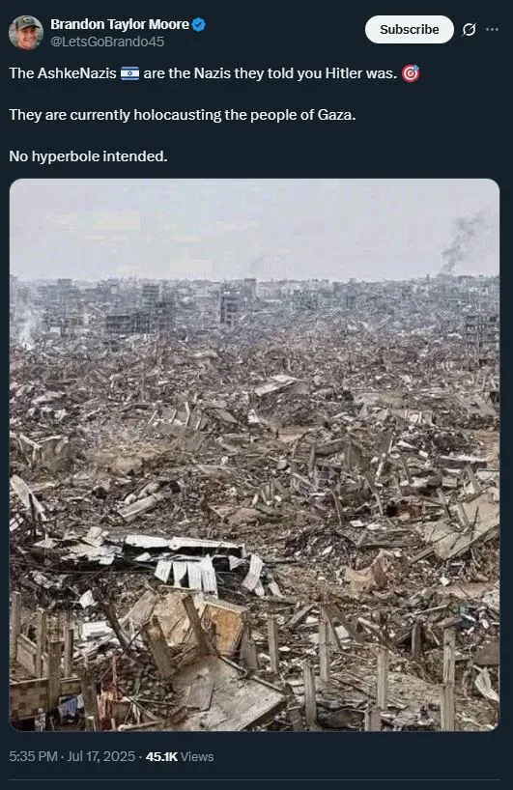Open the three-dot more options menu
Screen dimensions: 513x790
coord(493,30)
